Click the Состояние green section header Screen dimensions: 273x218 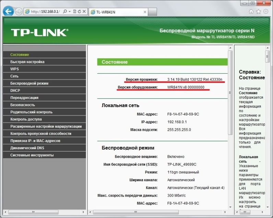[x=162, y=62]
